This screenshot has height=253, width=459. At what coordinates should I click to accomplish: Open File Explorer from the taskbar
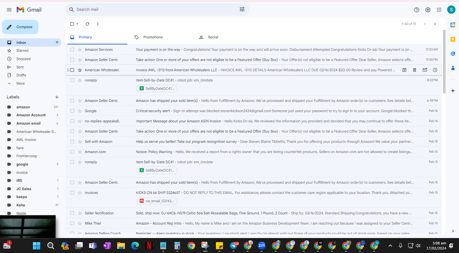click(121, 246)
